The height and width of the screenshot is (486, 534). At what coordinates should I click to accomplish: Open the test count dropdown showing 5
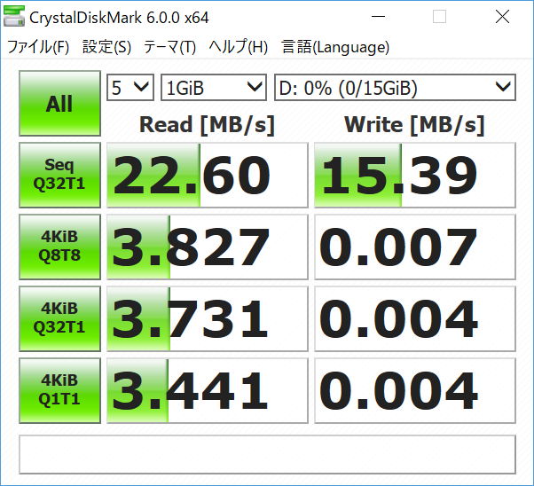point(130,87)
